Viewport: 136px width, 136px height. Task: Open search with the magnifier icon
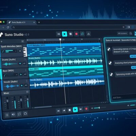[x=131, y=33]
